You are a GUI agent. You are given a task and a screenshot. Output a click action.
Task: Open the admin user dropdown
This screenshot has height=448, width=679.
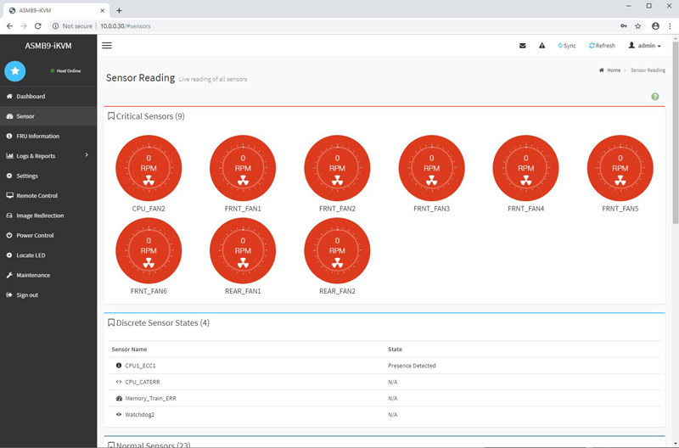(644, 46)
